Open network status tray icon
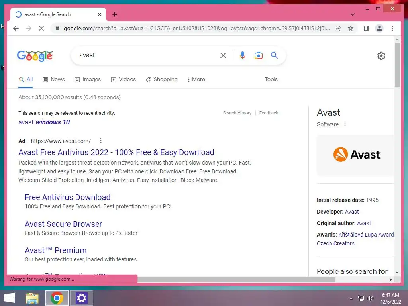408x306 pixels. (361, 298)
